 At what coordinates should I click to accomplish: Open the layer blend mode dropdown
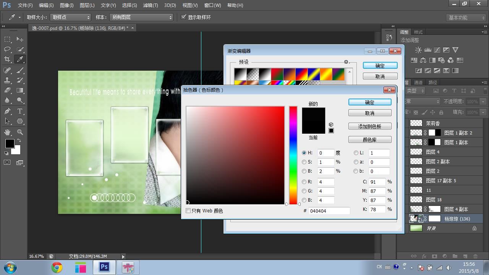(x=422, y=101)
